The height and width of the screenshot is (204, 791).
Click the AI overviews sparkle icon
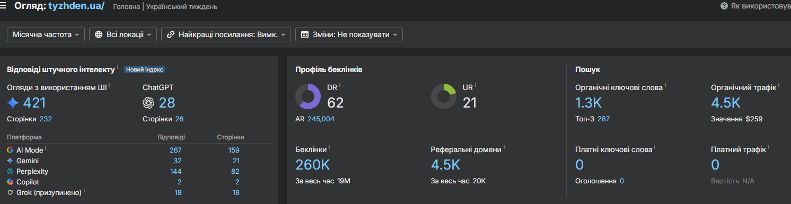13,102
